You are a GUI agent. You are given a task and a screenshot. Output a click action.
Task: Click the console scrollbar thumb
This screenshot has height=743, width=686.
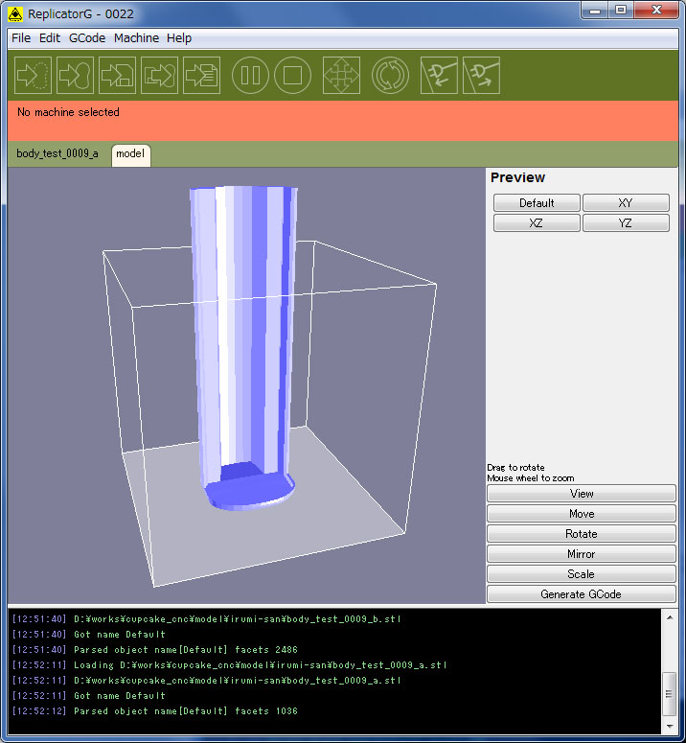tap(670, 694)
